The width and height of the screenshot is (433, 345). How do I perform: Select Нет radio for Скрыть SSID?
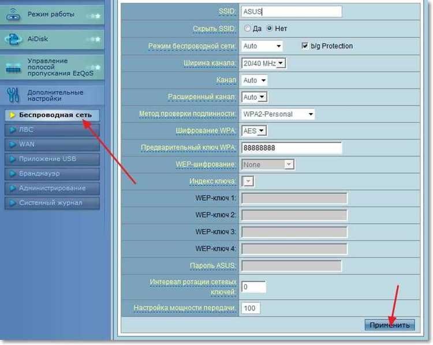click(268, 28)
